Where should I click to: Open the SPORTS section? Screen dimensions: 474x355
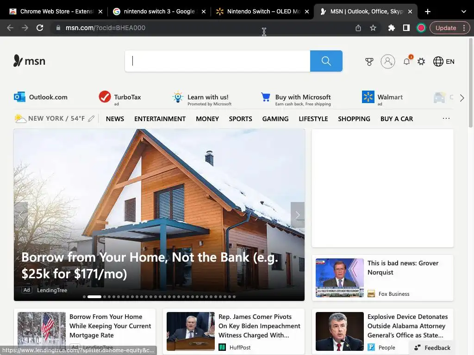point(240,119)
